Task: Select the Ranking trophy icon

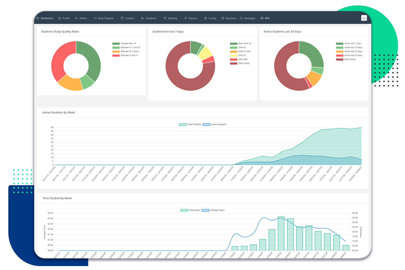Action: tap(165, 18)
